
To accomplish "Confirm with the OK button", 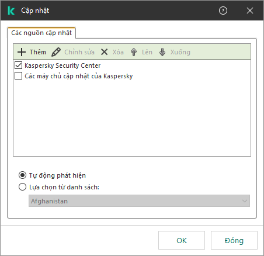I will [182, 240].
